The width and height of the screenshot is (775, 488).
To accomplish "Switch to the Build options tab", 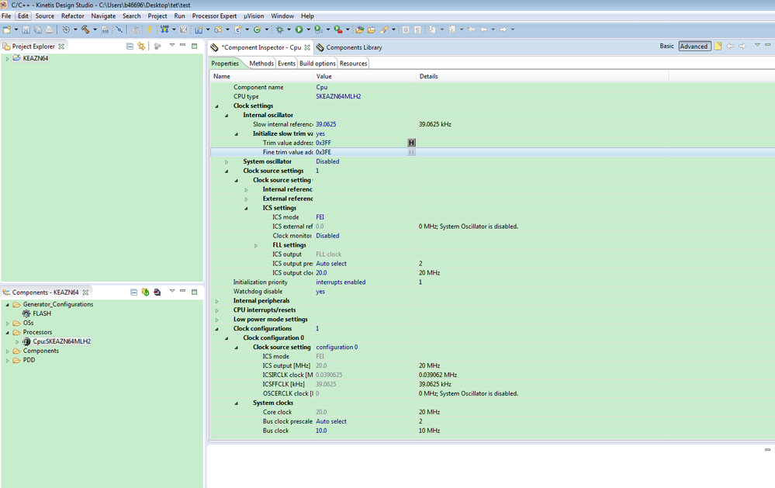I will (317, 64).
